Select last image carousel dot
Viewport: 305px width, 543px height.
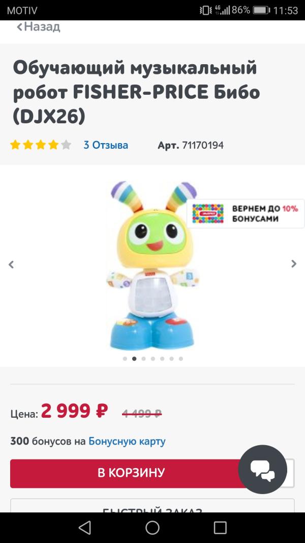click(180, 359)
